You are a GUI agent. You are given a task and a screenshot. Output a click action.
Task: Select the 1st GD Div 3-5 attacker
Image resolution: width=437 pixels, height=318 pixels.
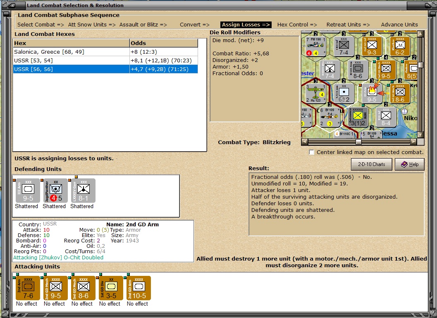pyautogui.click(x=110, y=288)
